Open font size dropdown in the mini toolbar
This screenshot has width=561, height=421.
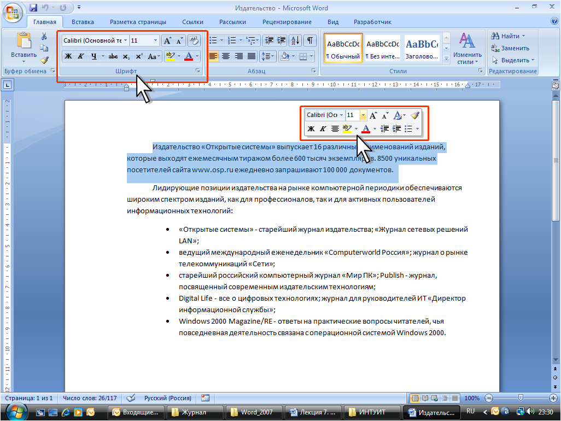(x=363, y=115)
